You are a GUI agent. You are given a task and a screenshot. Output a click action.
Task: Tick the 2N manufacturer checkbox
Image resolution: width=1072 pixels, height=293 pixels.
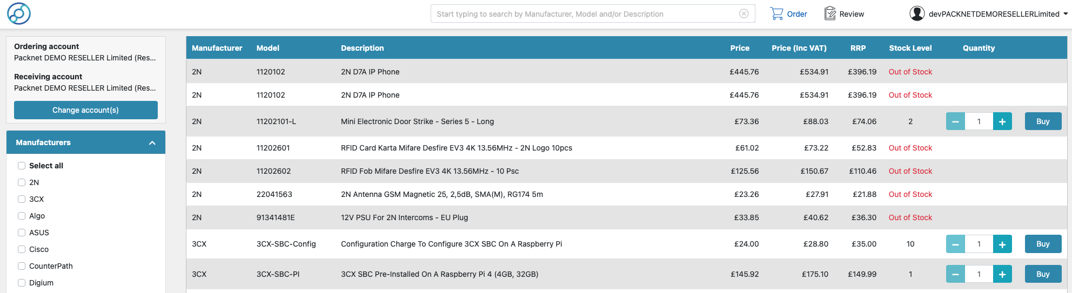click(22, 182)
